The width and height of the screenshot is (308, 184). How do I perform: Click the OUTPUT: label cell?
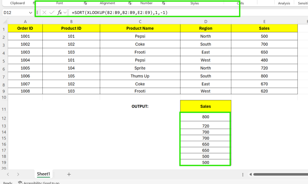[x=140, y=106]
